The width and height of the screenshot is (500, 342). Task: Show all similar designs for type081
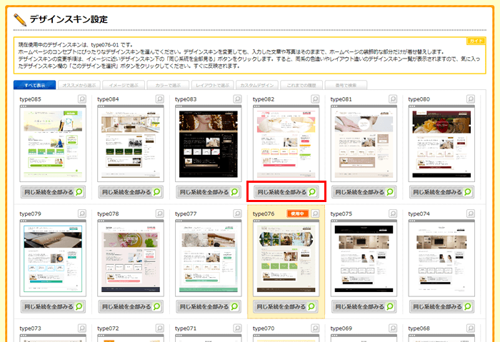coord(364,192)
